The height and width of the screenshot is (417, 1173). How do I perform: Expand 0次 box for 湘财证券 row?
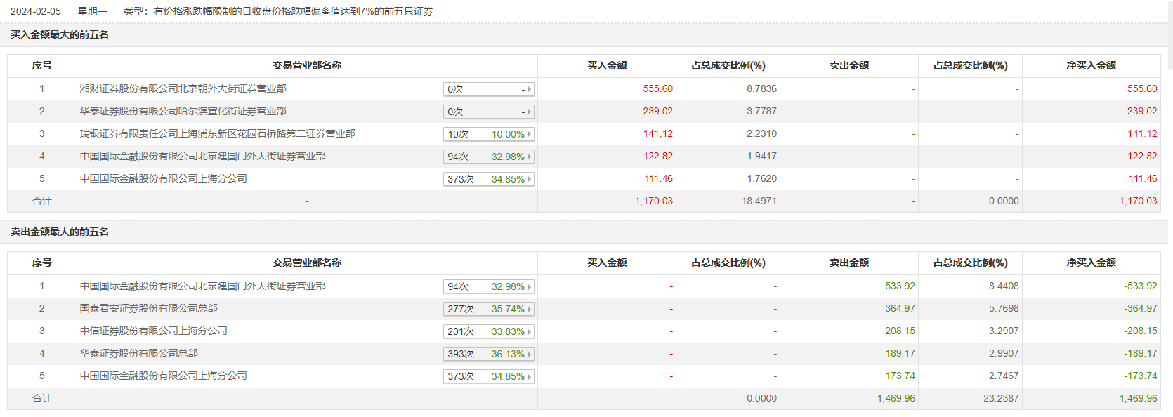point(489,89)
